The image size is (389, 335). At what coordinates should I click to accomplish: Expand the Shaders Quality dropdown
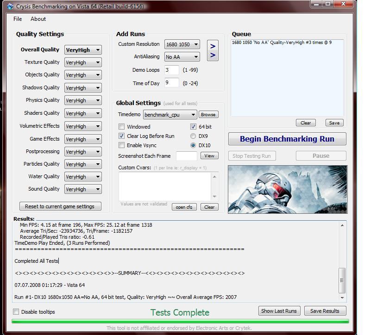pos(83,113)
